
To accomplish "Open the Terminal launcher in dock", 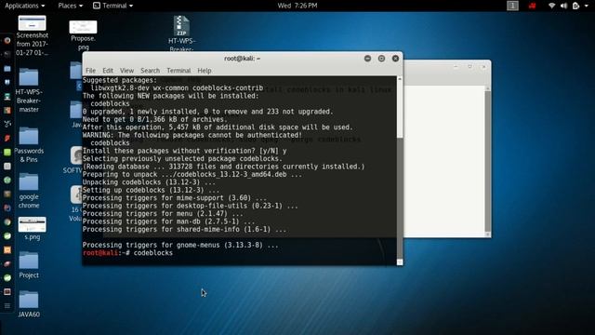I will coord(7,54).
